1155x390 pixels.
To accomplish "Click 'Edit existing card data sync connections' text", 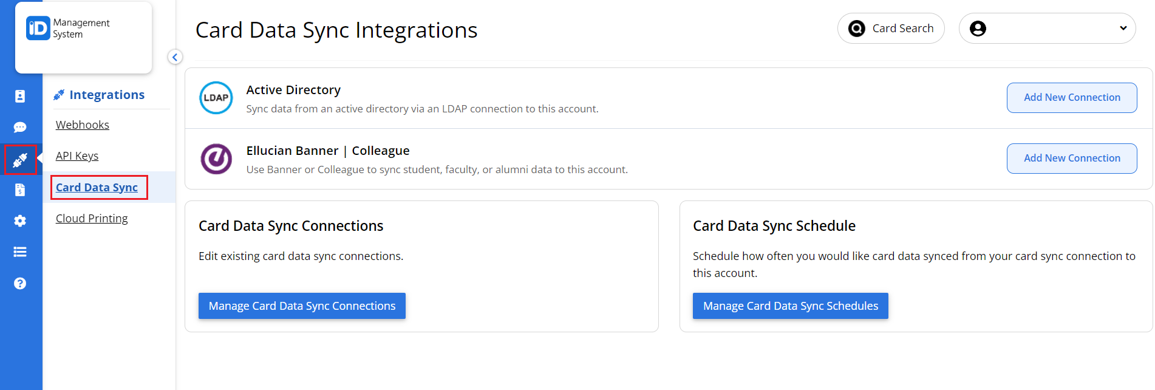I will pos(301,256).
